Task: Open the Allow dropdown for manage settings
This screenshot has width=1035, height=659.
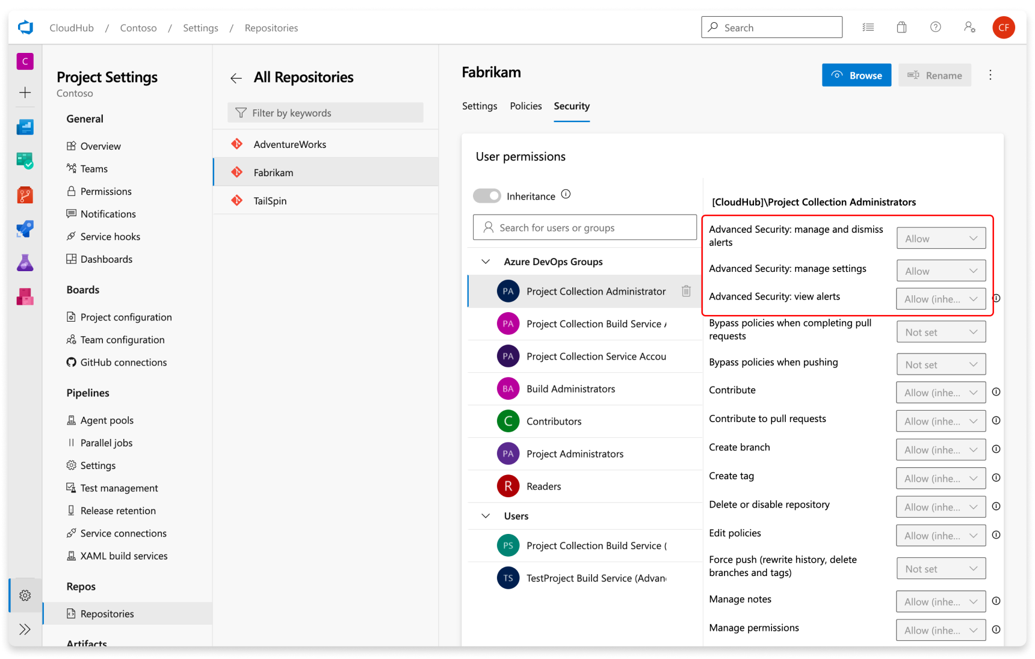Action: (x=941, y=271)
